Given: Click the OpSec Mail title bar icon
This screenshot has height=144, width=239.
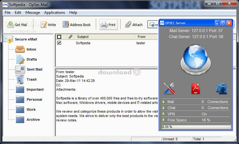Looking at the screenshot, I should [x=5, y=5].
